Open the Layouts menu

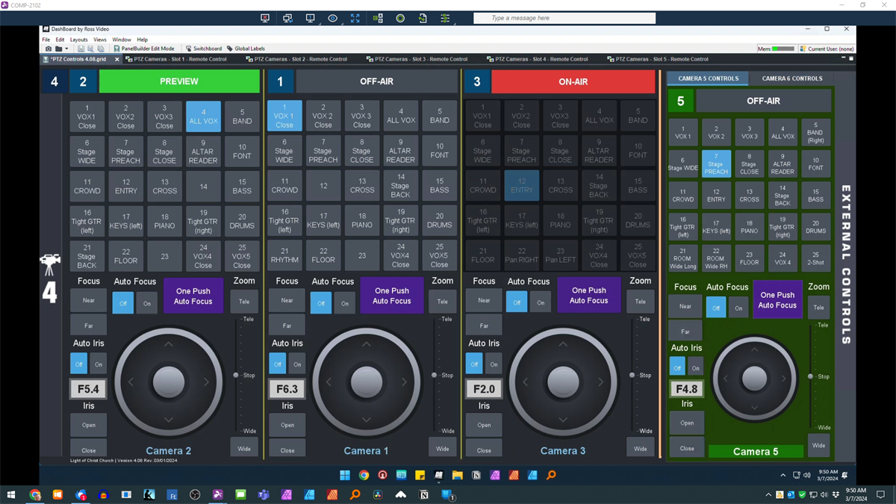[x=78, y=40]
